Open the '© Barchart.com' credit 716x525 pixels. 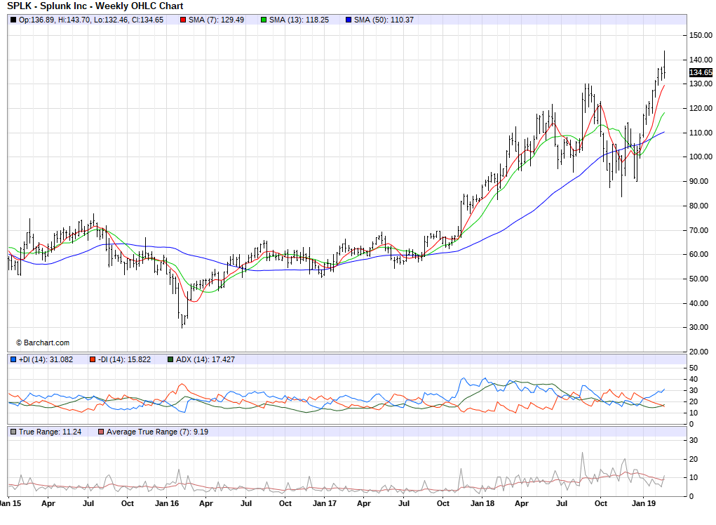[x=43, y=343]
